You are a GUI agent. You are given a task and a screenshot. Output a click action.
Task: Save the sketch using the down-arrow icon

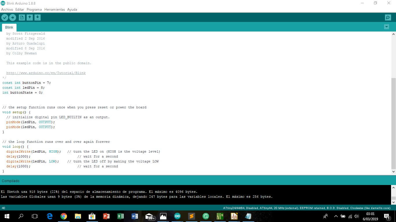37,18
